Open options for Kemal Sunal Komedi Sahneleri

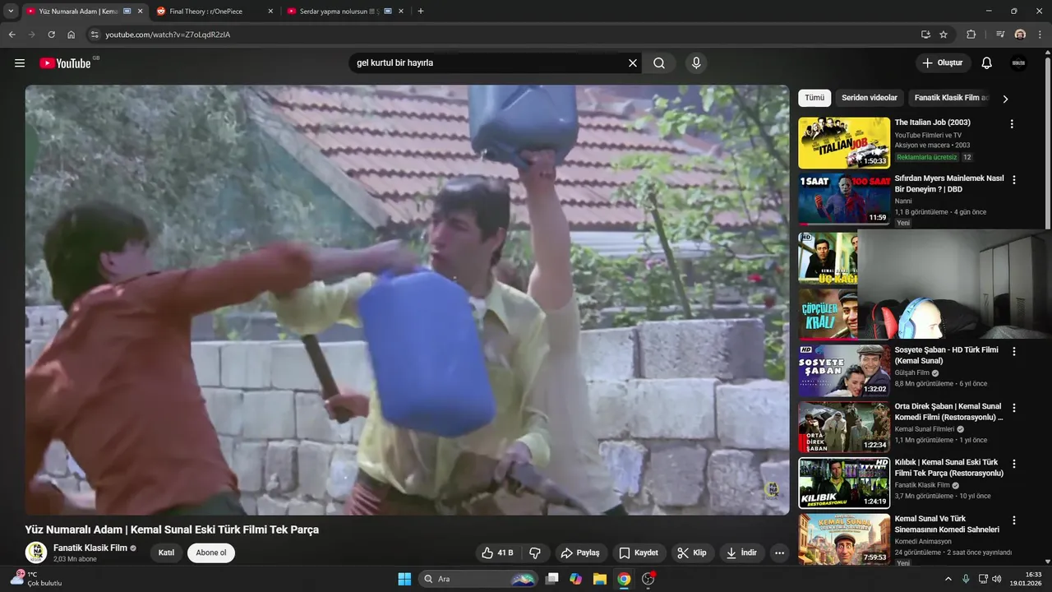[1013, 520]
